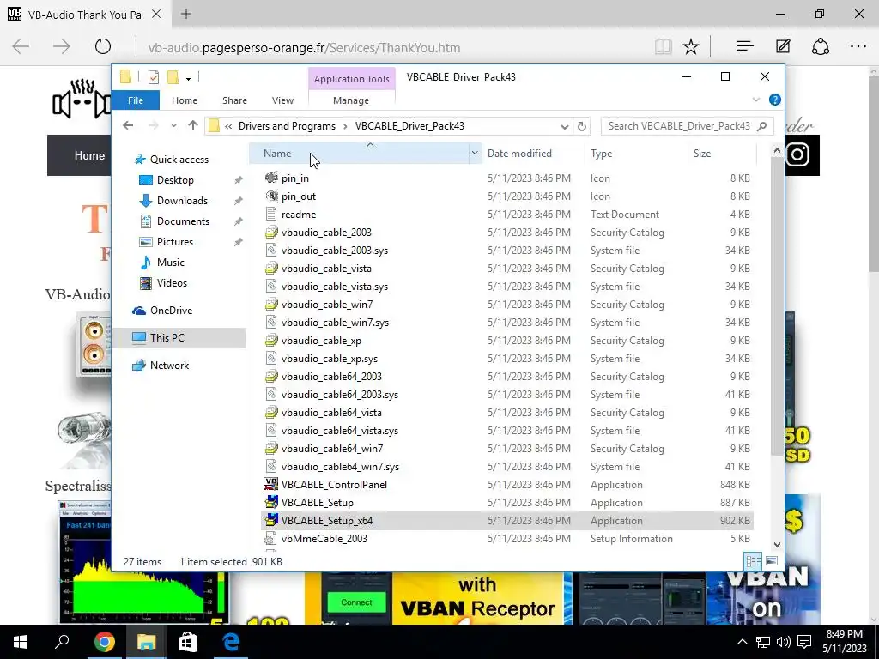879x659 pixels.
Task: Sort by Size column header
Action: 702,153
